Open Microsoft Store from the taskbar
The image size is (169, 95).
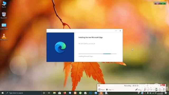[59, 93]
